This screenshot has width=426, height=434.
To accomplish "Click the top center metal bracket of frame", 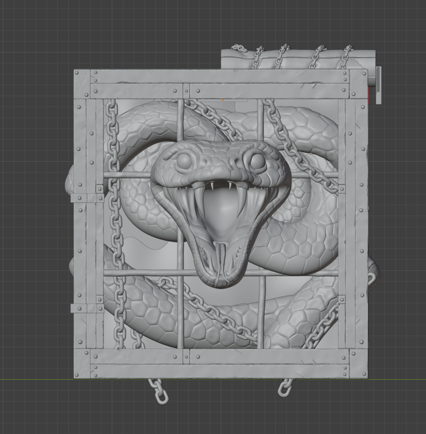I will tap(186, 91).
